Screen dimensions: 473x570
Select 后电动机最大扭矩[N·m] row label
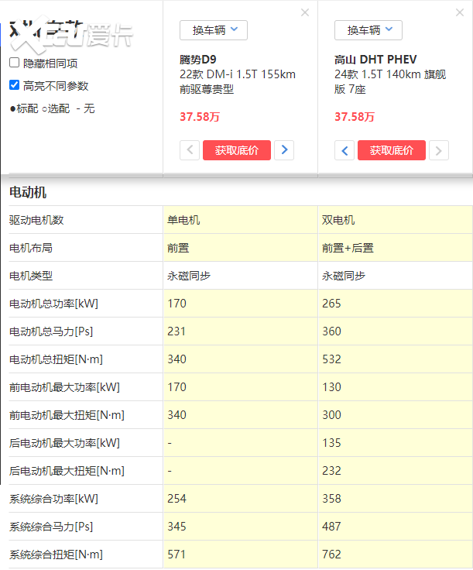pyautogui.click(x=67, y=471)
